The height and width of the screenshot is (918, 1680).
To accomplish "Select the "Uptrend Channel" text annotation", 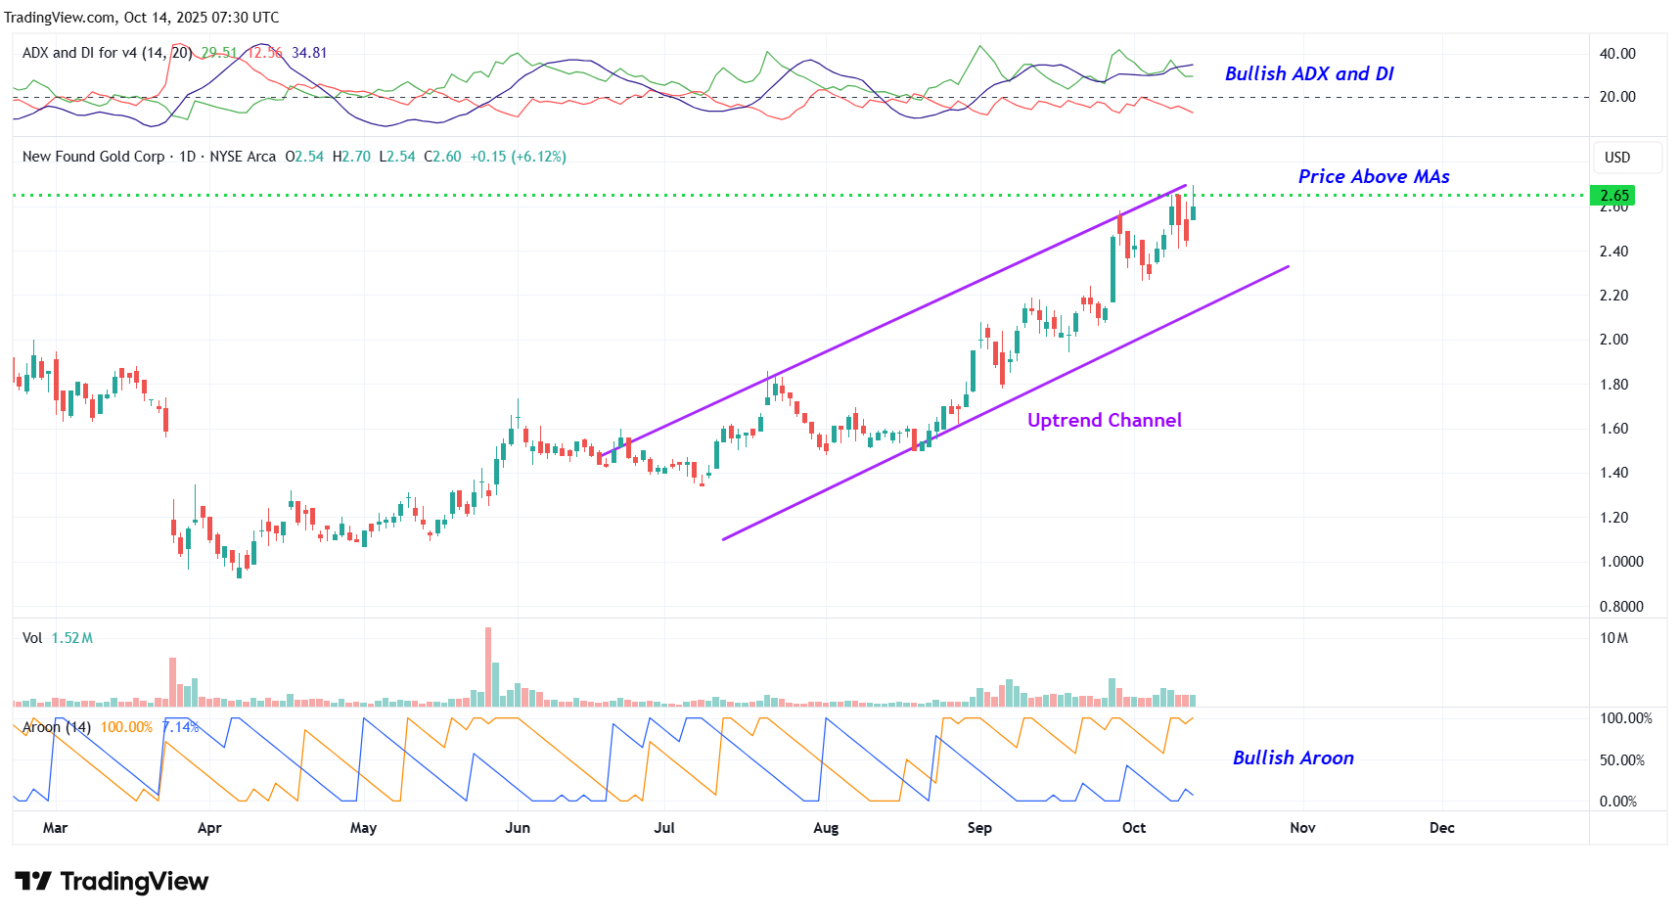I will [x=1104, y=421].
